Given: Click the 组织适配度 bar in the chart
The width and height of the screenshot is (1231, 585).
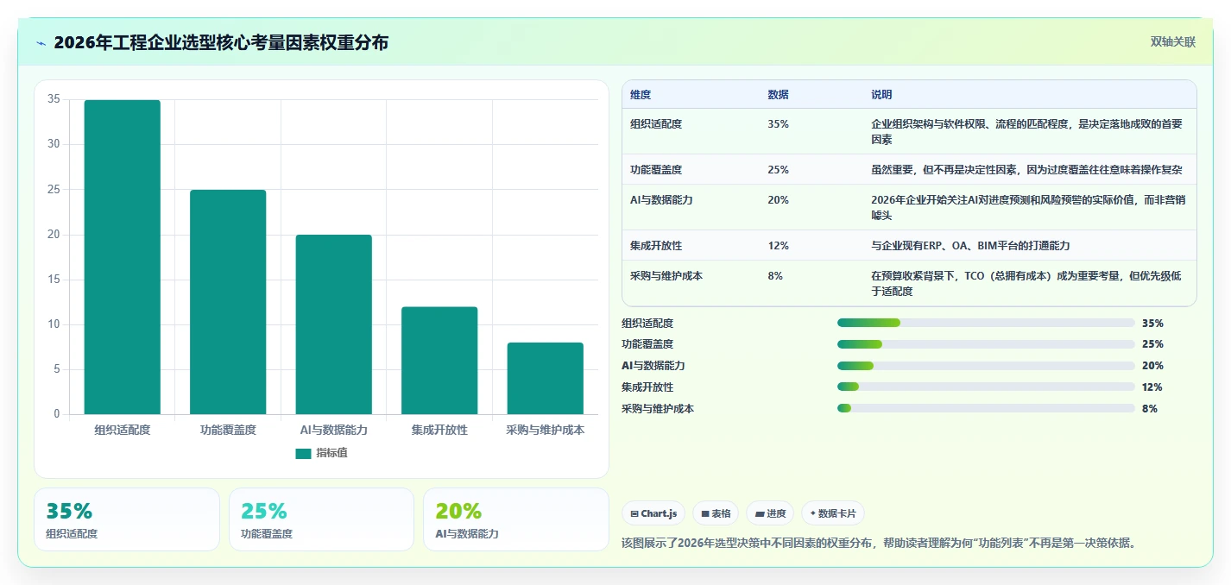Looking at the screenshot, I should point(123,257).
